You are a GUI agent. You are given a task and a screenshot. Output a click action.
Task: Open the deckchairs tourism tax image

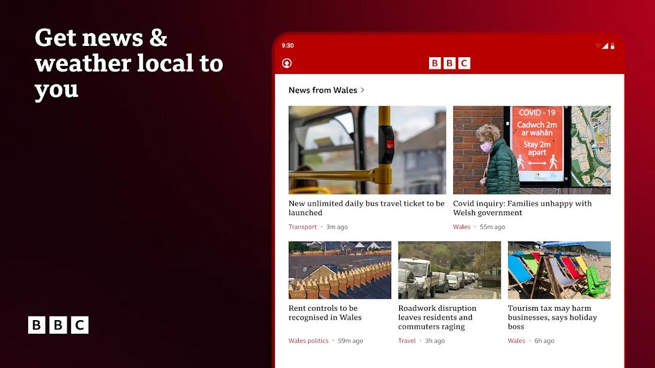point(559,270)
